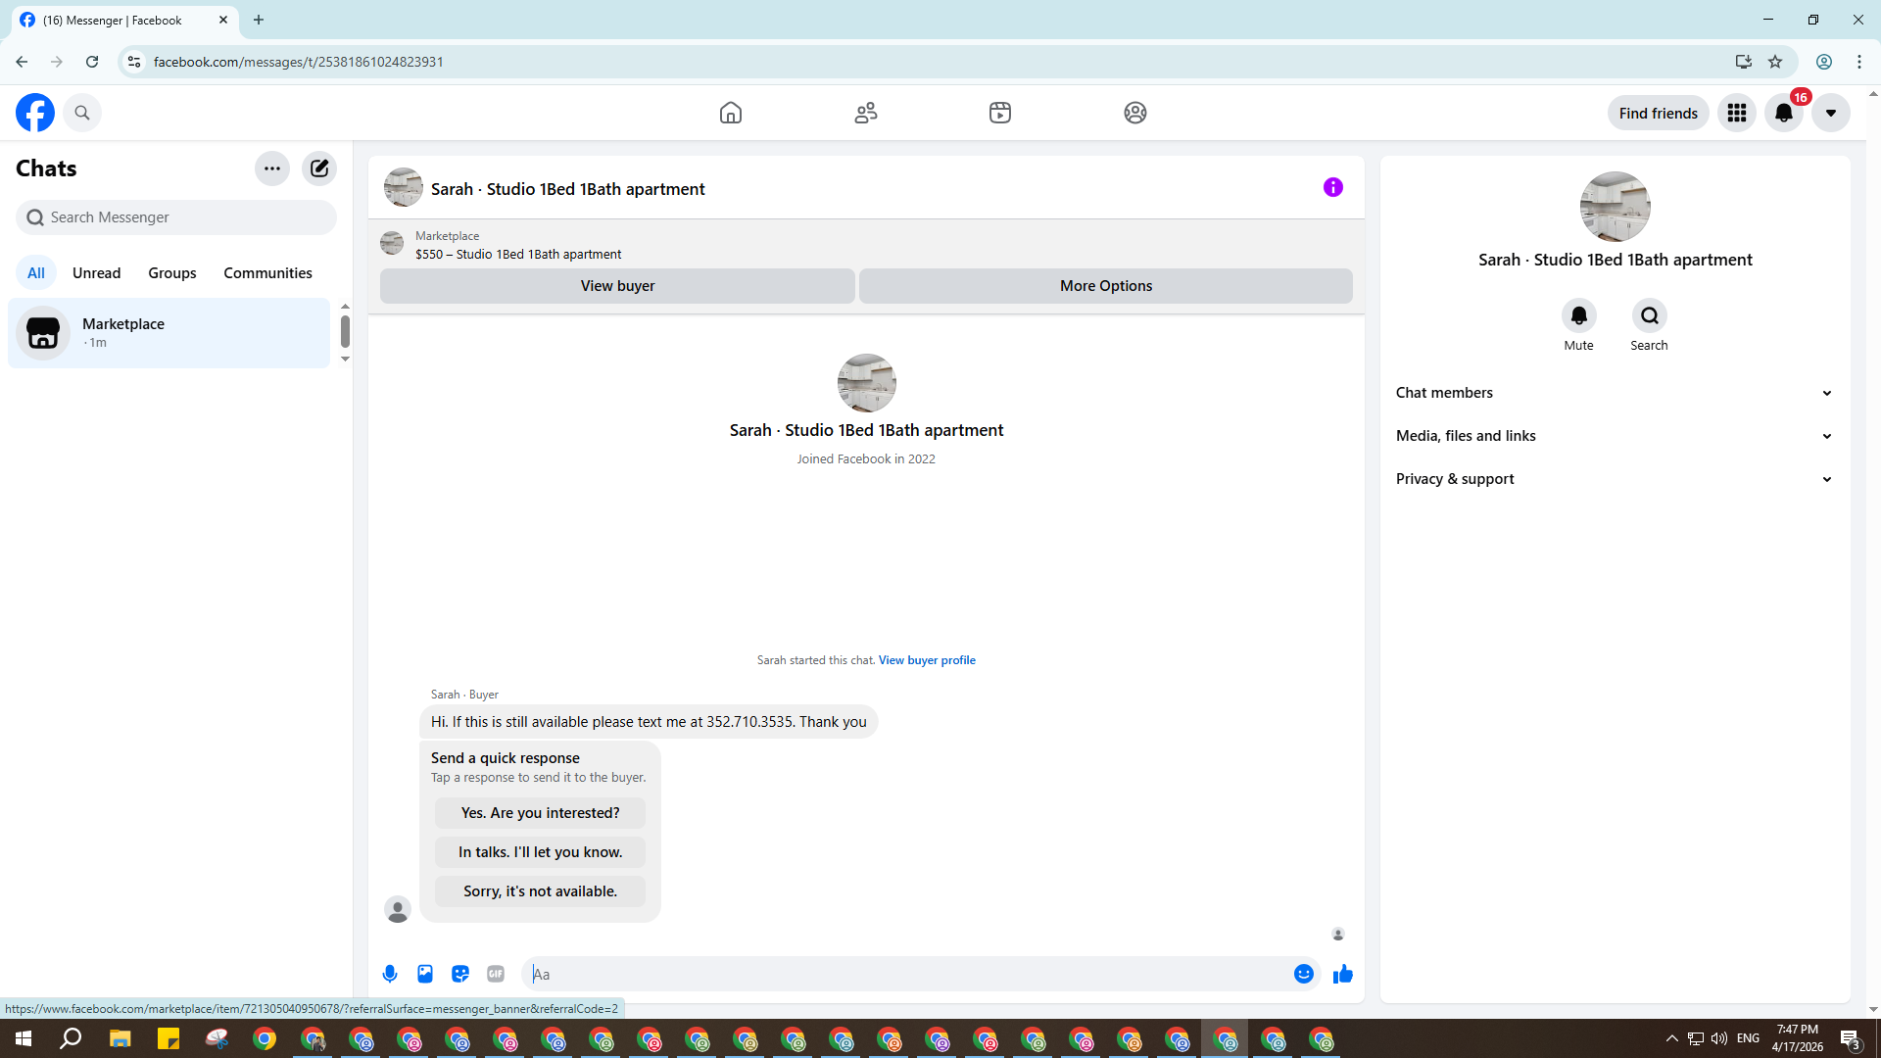Image resolution: width=1881 pixels, height=1058 pixels.
Task: Attach a photo using image icon
Action: (425, 974)
